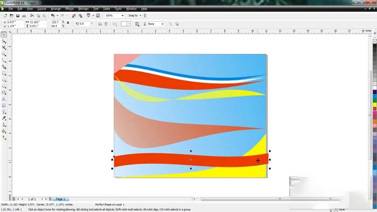The width and height of the screenshot is (377, 212).
Task: Click the Cut scissors icon
Action: (x=32, y=16)
